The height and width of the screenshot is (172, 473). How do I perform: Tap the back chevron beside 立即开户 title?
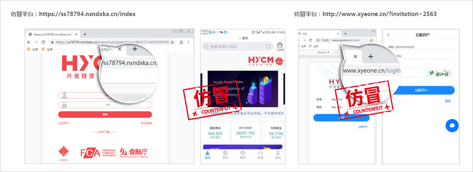[x=388, y=35]
